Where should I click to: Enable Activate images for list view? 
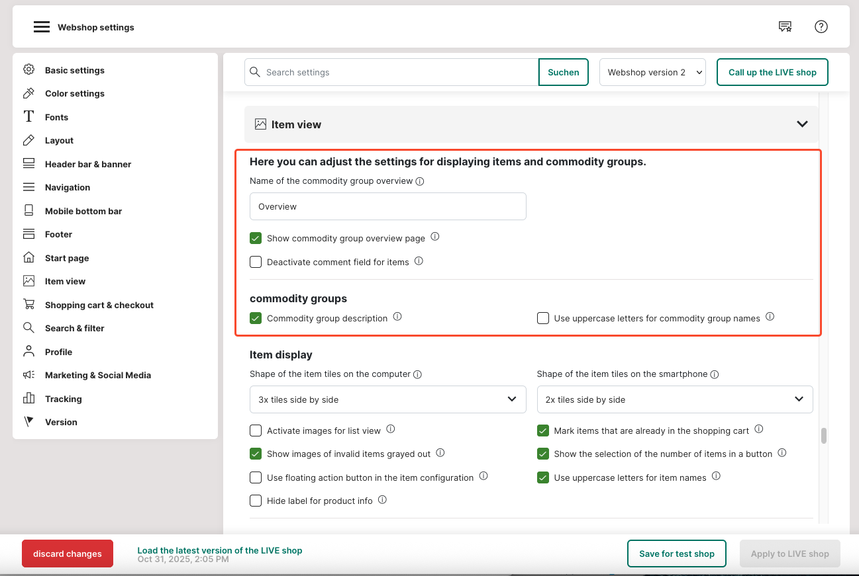(256, 431)
